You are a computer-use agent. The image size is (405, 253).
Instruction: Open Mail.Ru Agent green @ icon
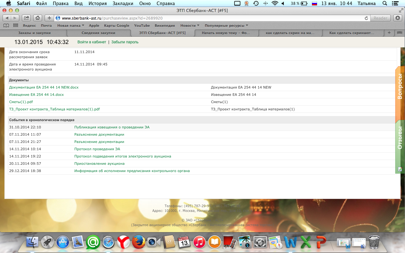(93, 243)
